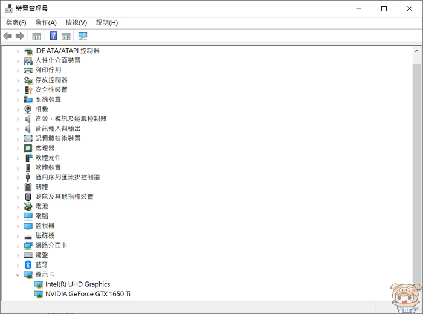Click the Back arrow toolbar icon
The image size is (423, 314).
[7, 36]
